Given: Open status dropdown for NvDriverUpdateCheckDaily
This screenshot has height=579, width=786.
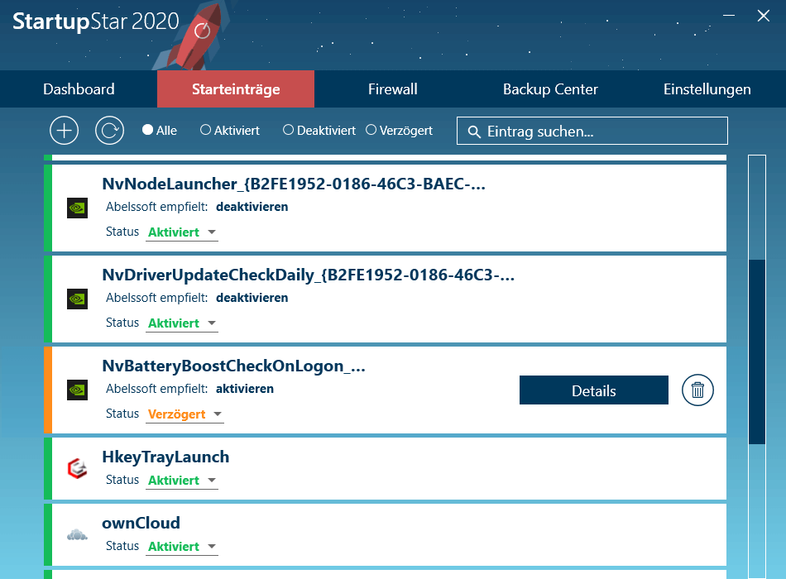Looking at the screenshot, I should (182, 323).
